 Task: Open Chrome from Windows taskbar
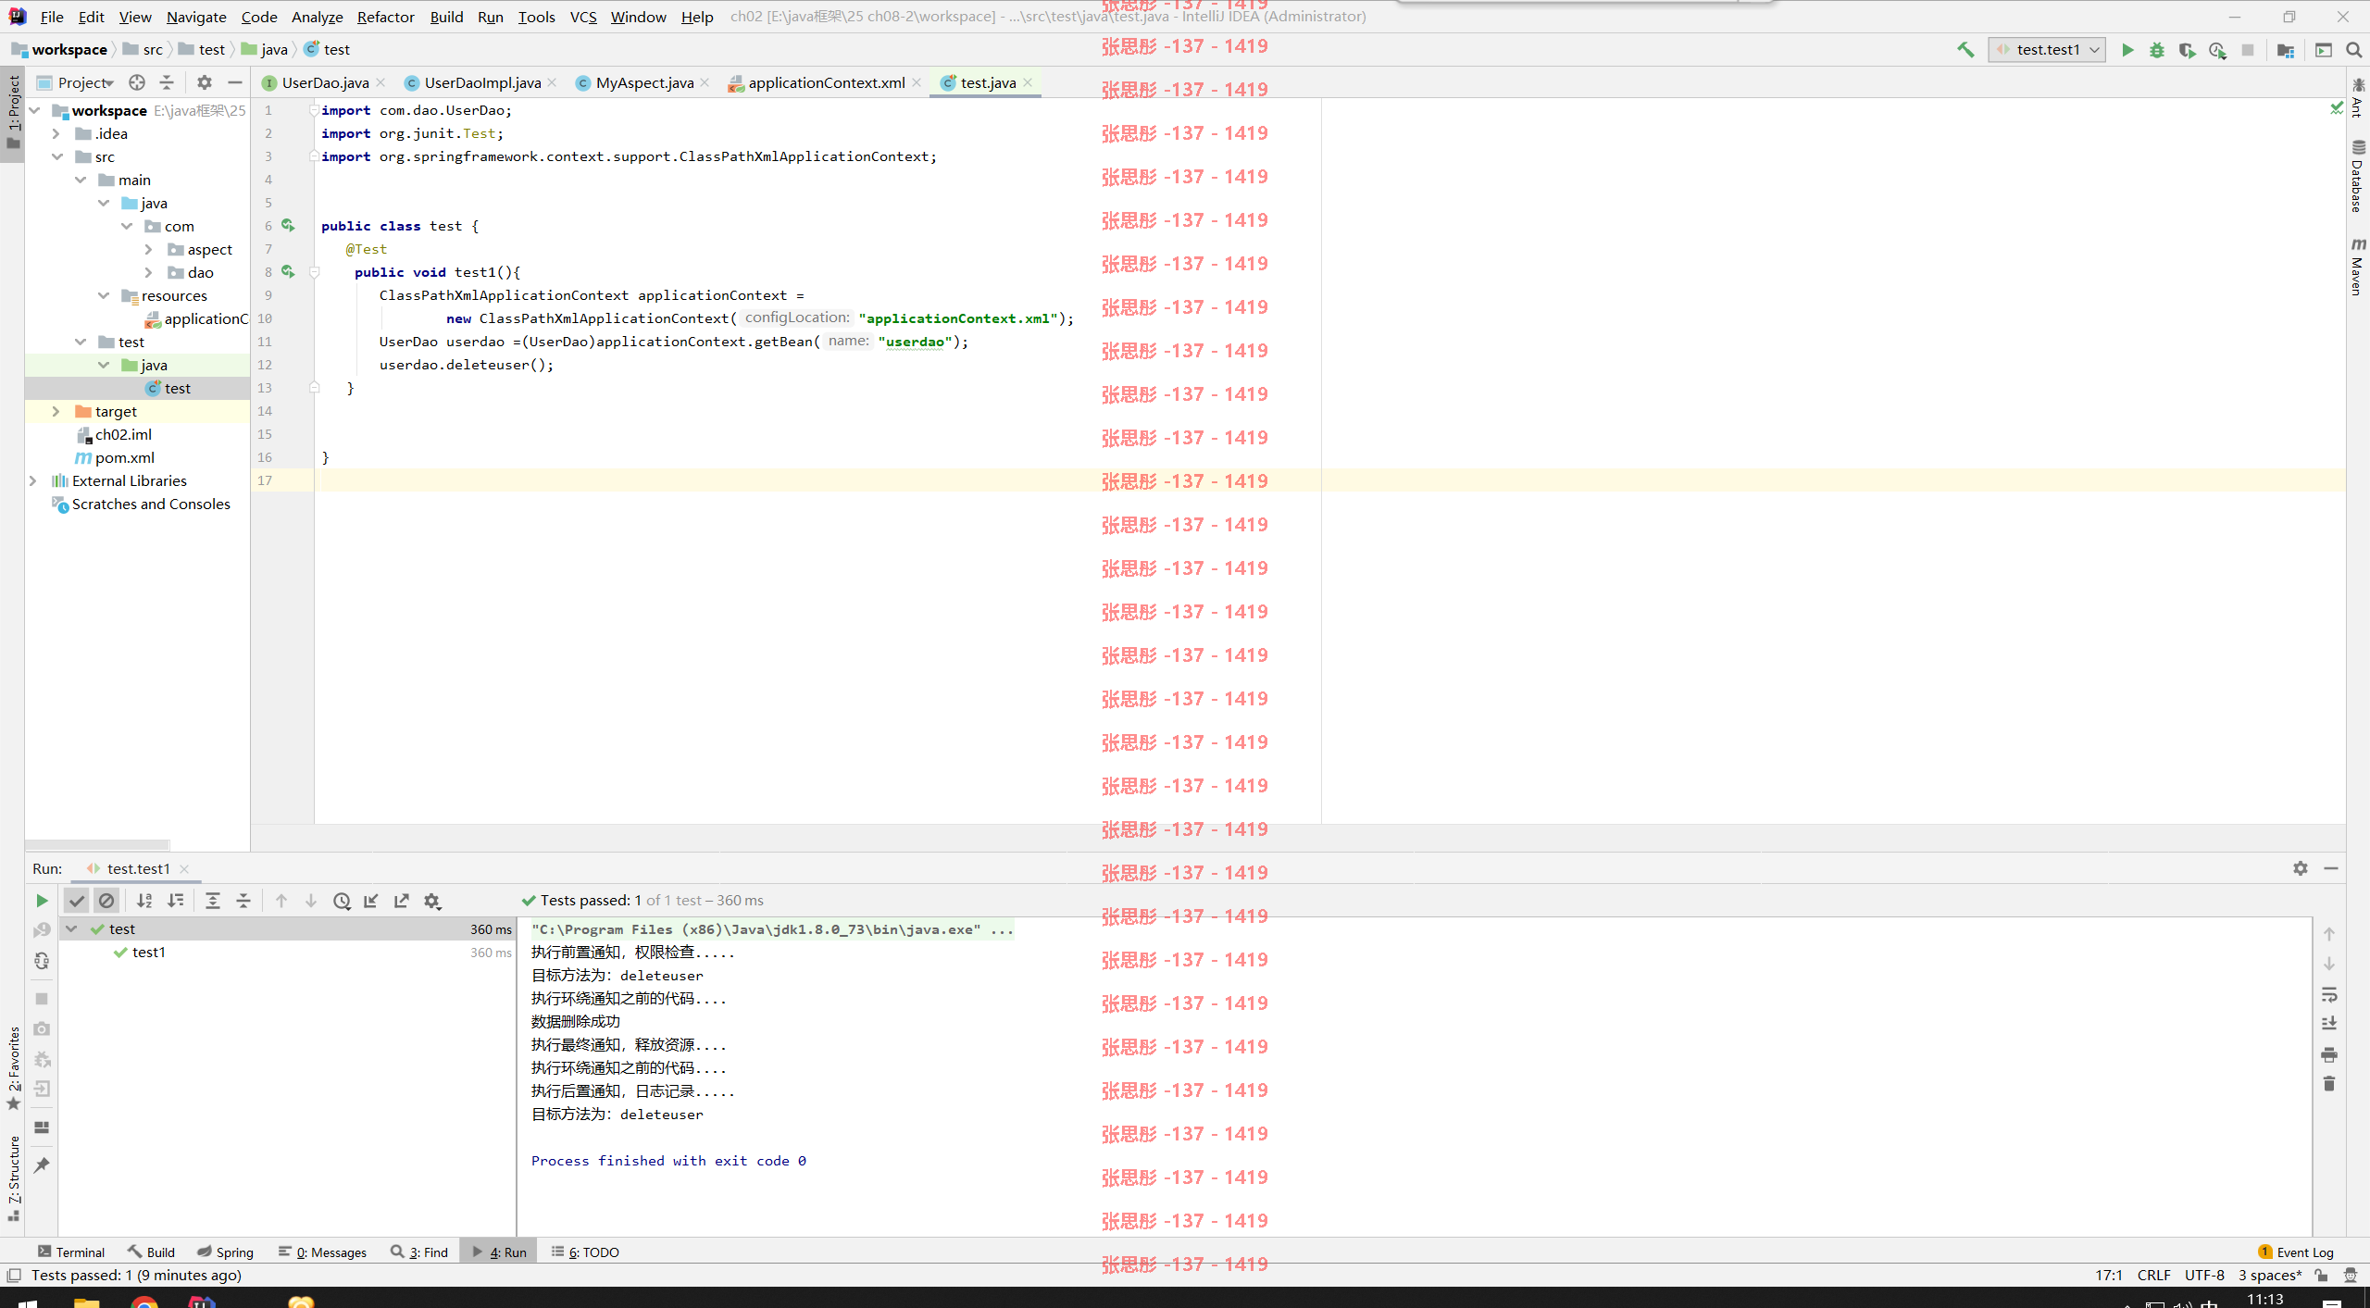tap(144, 1302)
